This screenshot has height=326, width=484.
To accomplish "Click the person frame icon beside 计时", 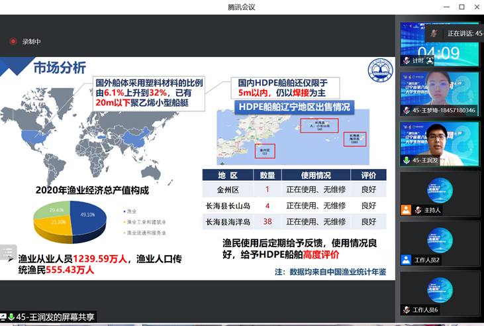I will pos(430,60).
